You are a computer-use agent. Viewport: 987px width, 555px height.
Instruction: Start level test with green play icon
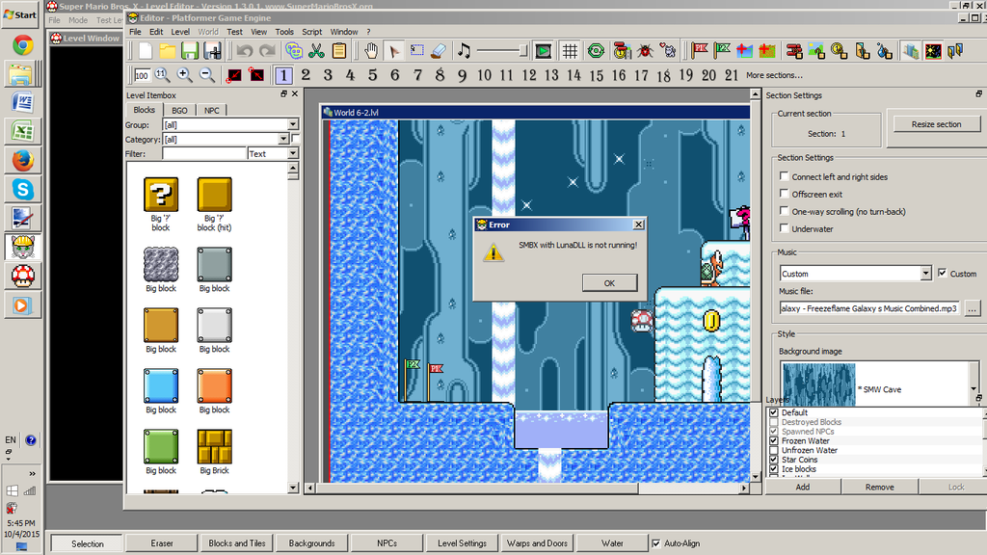543,51
